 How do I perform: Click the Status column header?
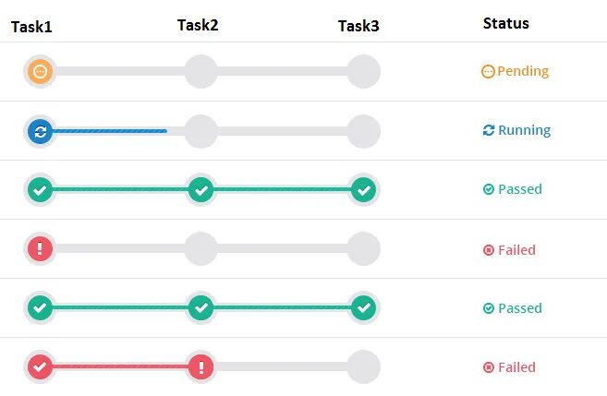click(x=506, y=24)
